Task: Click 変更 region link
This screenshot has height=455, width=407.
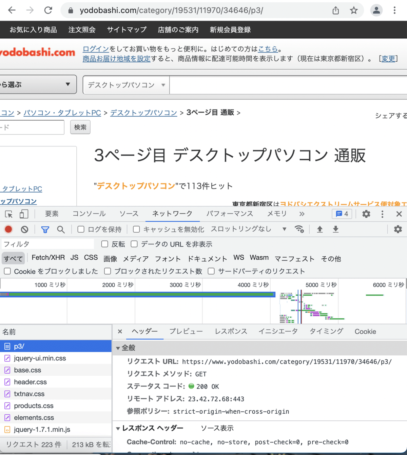Action: click(x=388, y=59)
